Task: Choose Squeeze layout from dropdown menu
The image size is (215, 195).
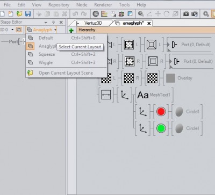Action: pyautogui.click(x=67, y=54)
